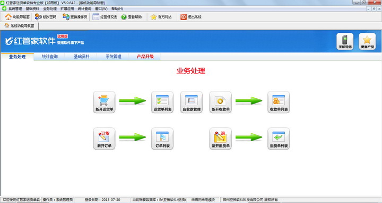Open the 系统管理 menu in menu bar

(x=15, y=9)
